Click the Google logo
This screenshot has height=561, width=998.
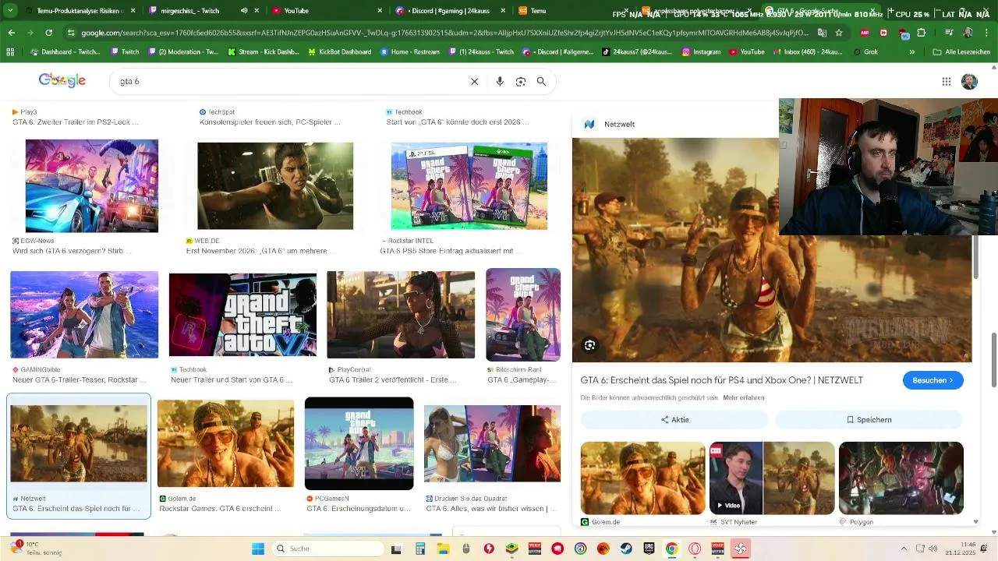click(62, 81)
